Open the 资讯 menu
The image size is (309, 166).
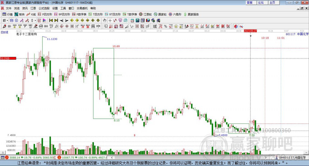point(25,8)
